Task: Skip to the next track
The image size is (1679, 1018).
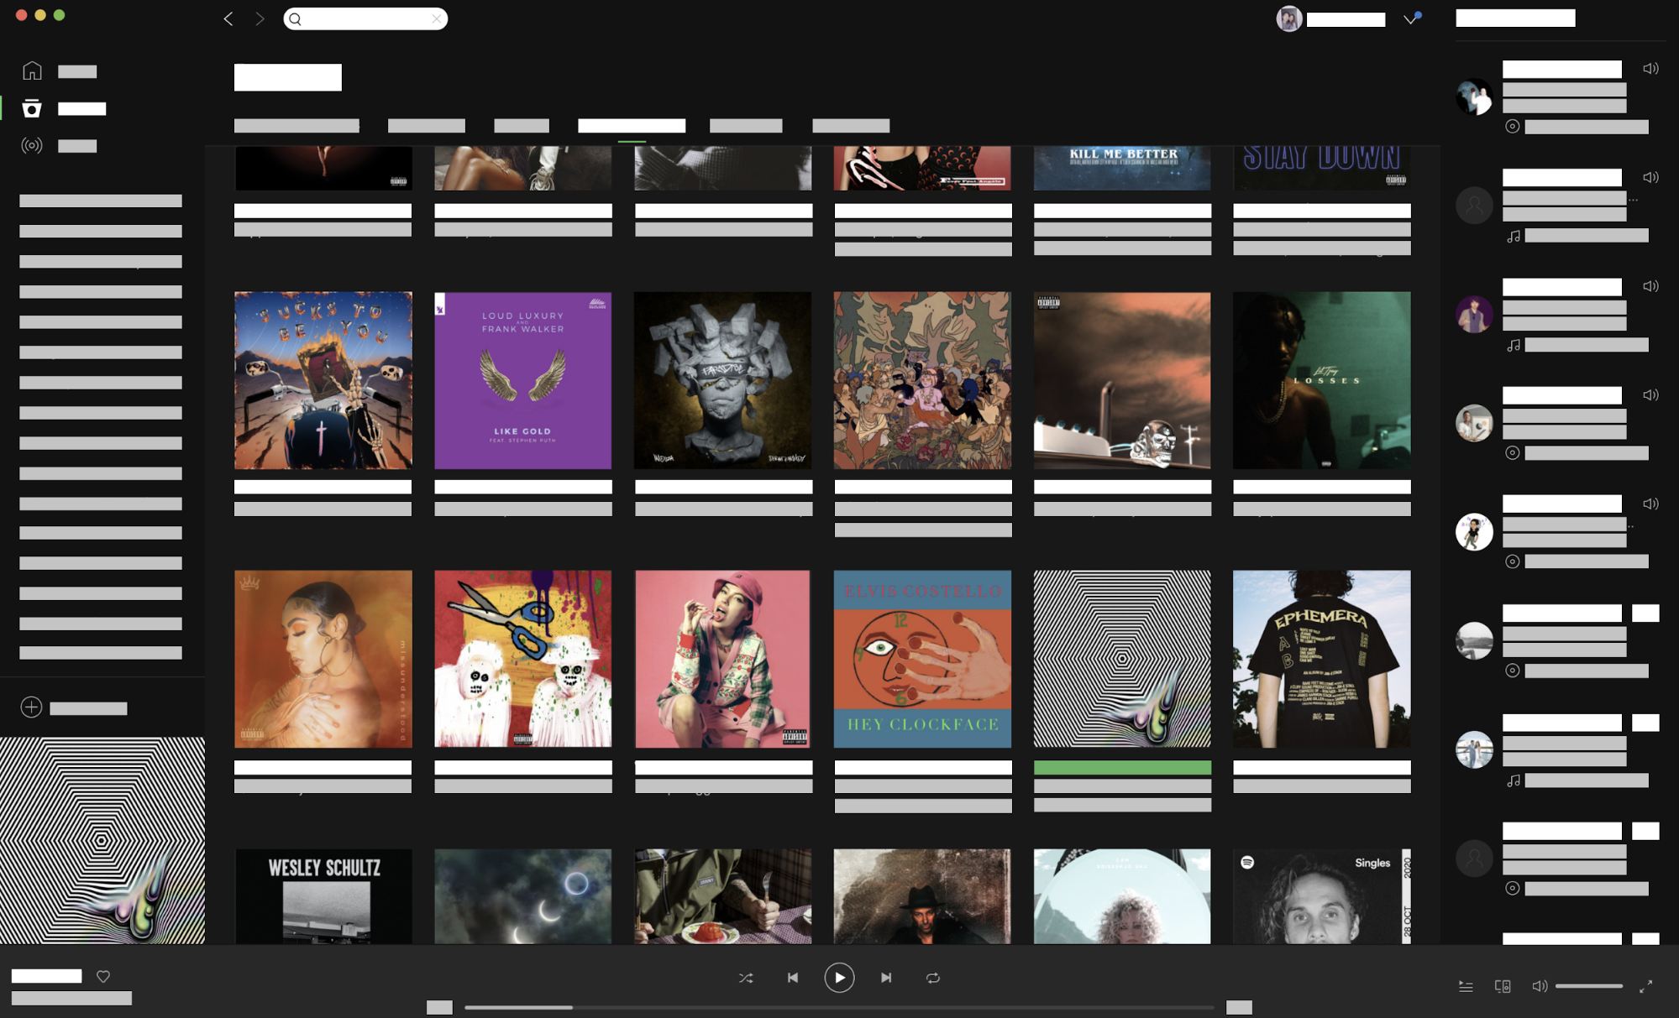Action: point(886,978)
